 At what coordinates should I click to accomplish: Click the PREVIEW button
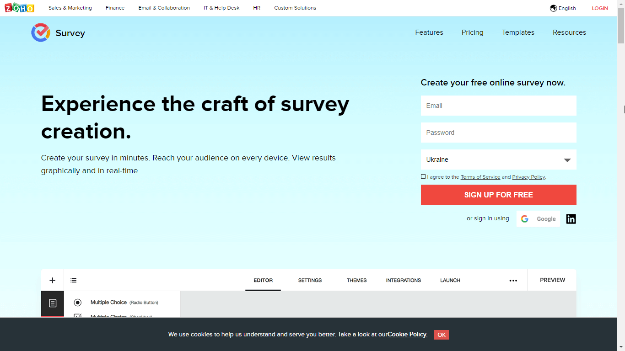552,280
